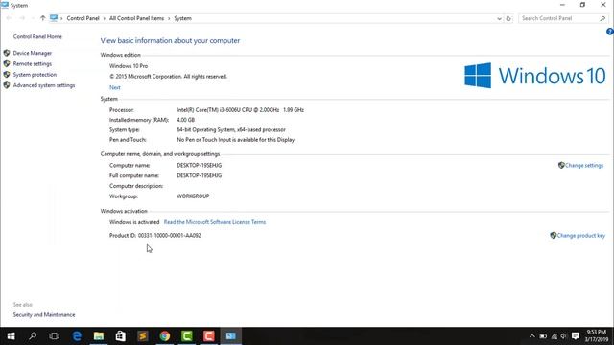
Task: Open Advanced system settings link
Action: click(x=44, y=85)
